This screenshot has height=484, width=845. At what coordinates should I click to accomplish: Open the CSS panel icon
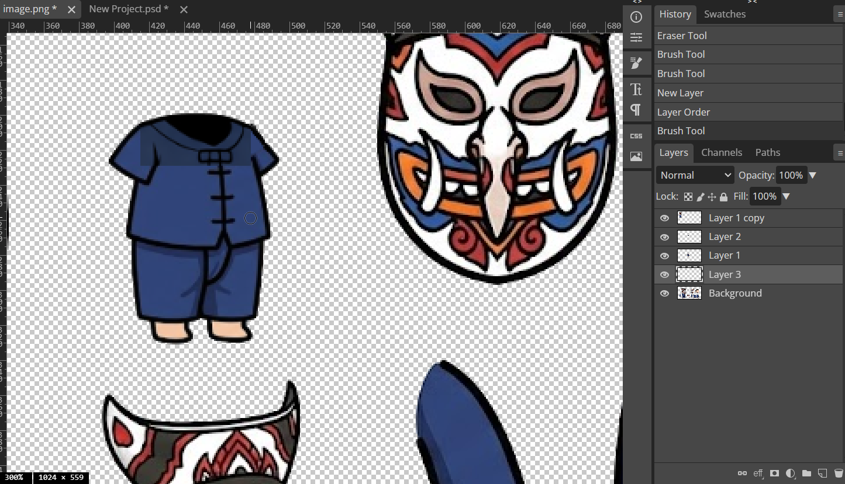coord(636,135)
